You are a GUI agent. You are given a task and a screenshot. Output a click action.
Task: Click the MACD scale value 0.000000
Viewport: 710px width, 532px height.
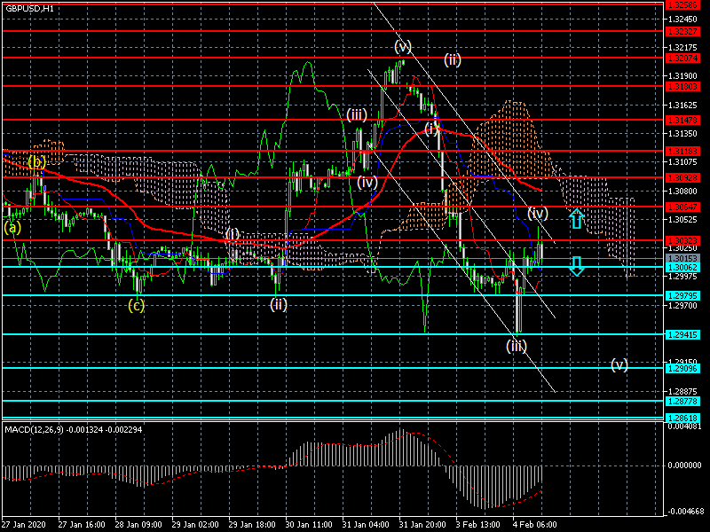coord(684,465)
